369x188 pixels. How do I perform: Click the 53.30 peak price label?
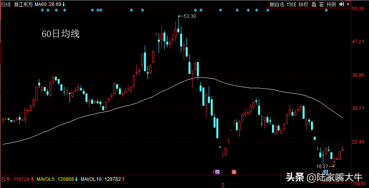coord(190,16)
